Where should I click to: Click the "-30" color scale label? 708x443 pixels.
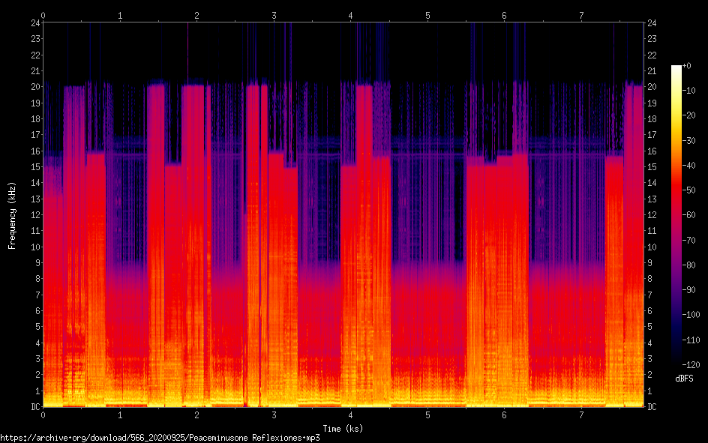tap(688, 141)
